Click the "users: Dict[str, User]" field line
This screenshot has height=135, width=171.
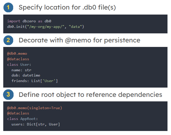(36, 124)
